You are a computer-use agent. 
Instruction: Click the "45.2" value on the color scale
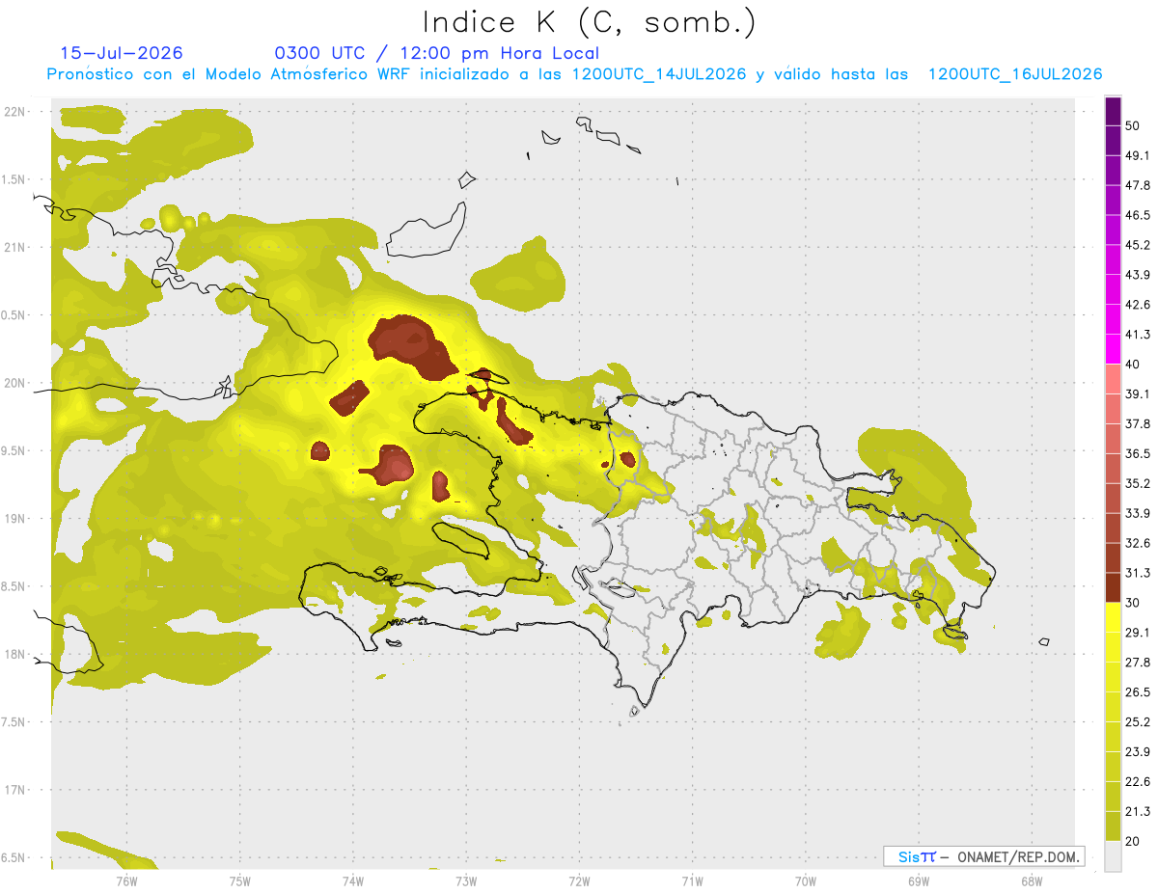click(x=1138, y=245)
